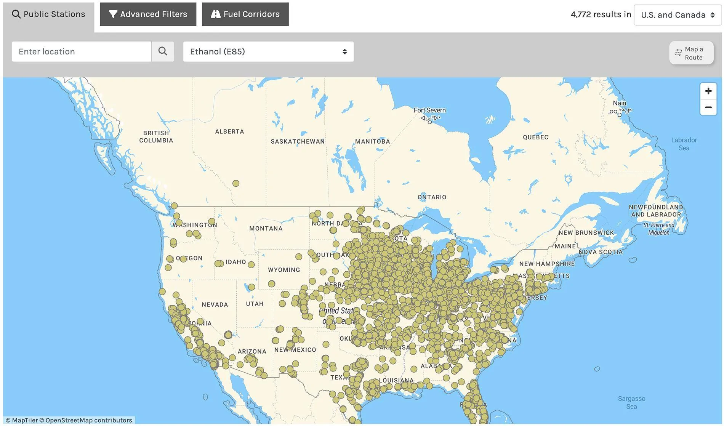Screen dimensions: 724x426
Task: Click the UTAH map label
Action: pos(255,304)
